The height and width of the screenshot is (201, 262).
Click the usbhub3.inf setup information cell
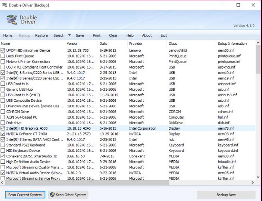click(228, 95)
